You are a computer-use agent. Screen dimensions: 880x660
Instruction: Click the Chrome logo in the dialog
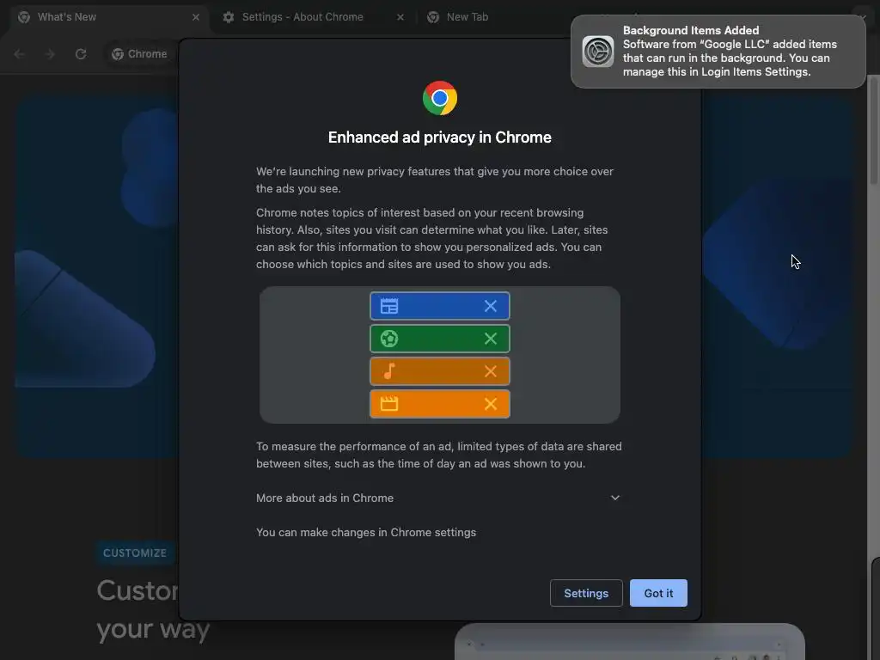click(x=440, y=98)
